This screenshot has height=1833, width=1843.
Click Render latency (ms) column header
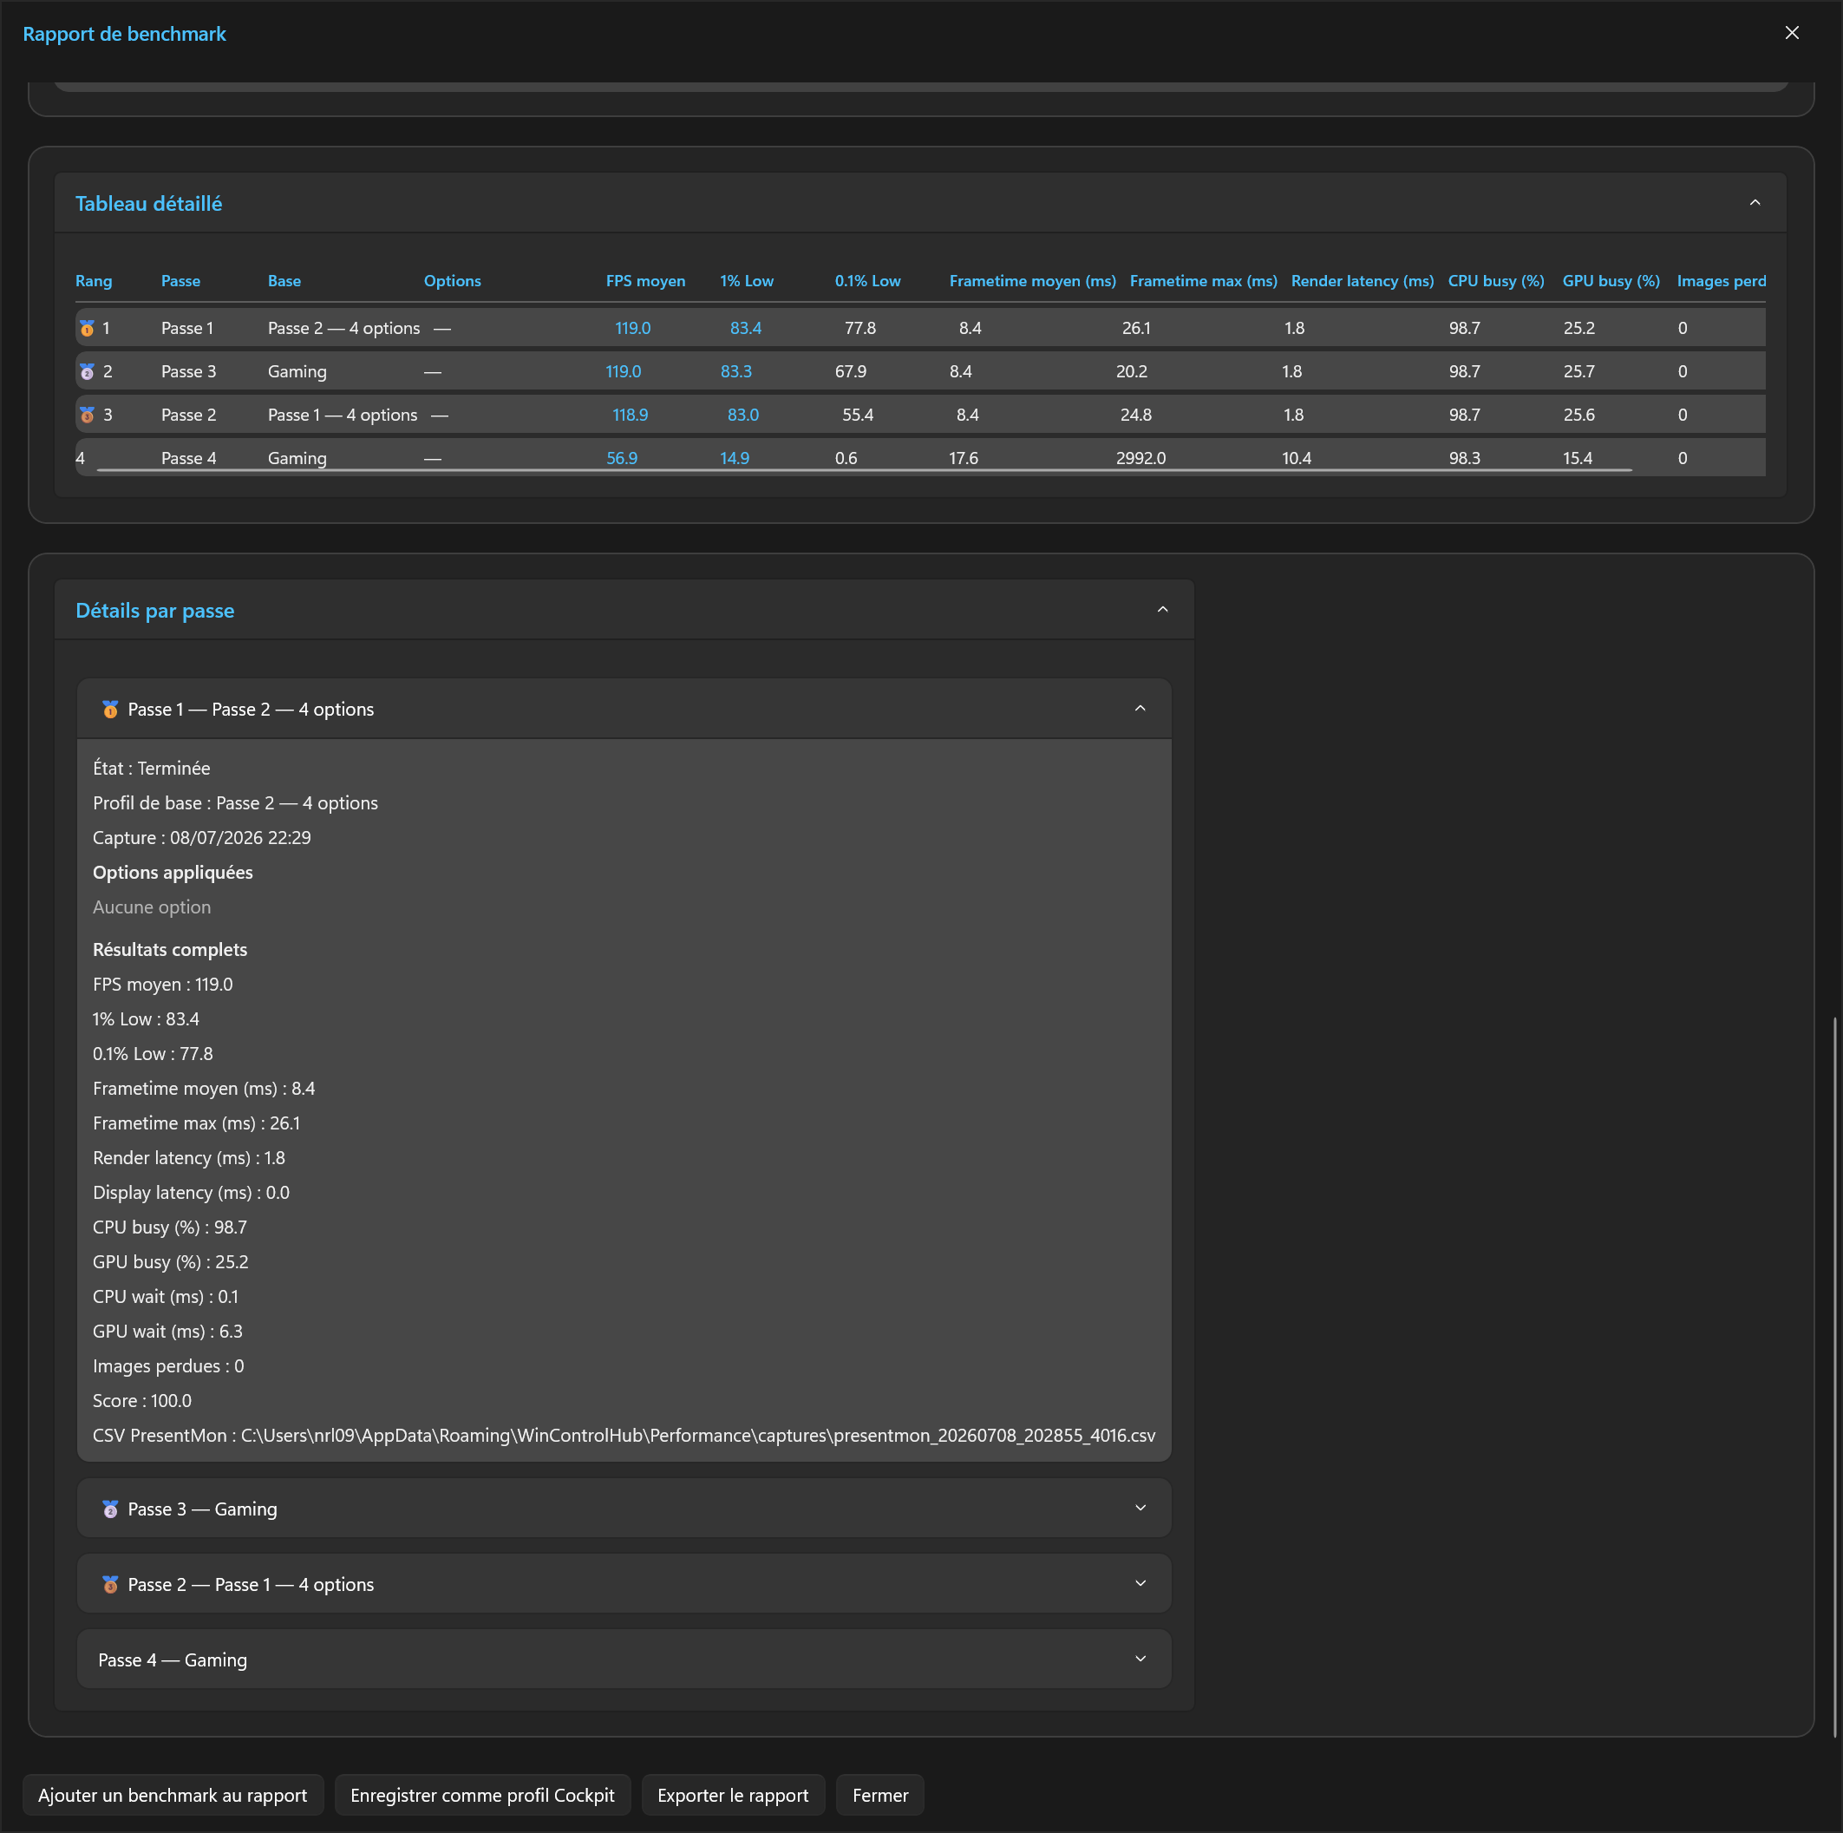pos(1363,280)
